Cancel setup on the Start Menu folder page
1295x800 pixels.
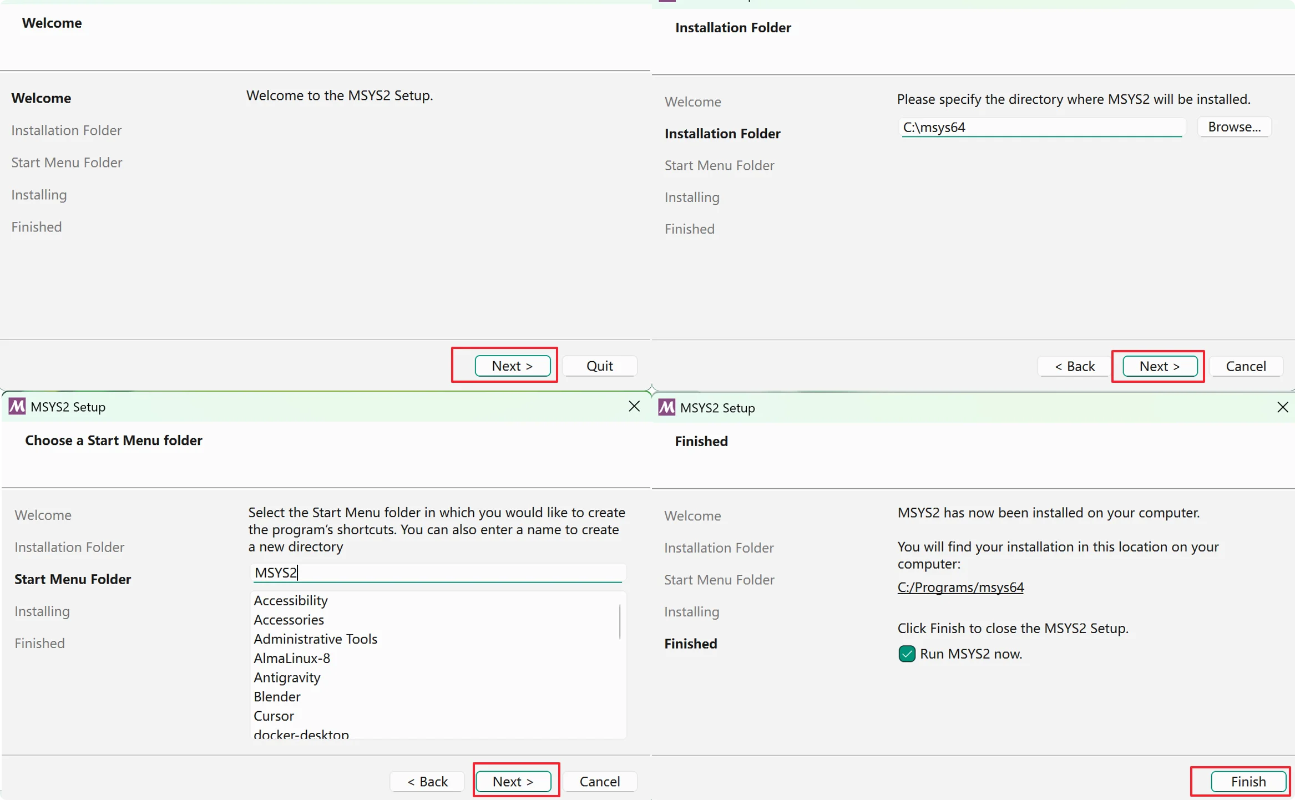(599, 781)
